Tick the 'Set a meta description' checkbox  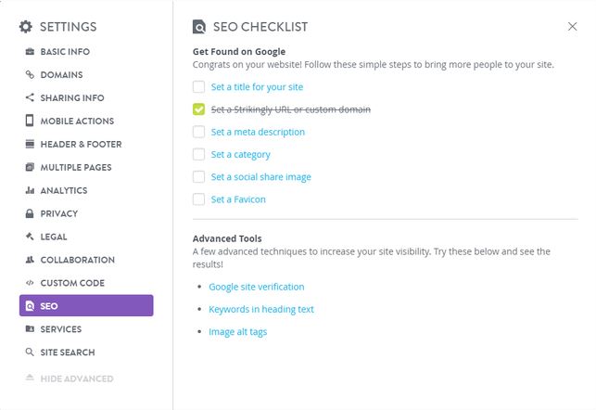pos(198,132)
